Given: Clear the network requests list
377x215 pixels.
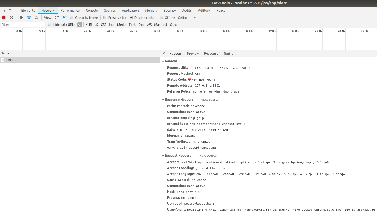Looking at the screenshot, I should (11, 17).
